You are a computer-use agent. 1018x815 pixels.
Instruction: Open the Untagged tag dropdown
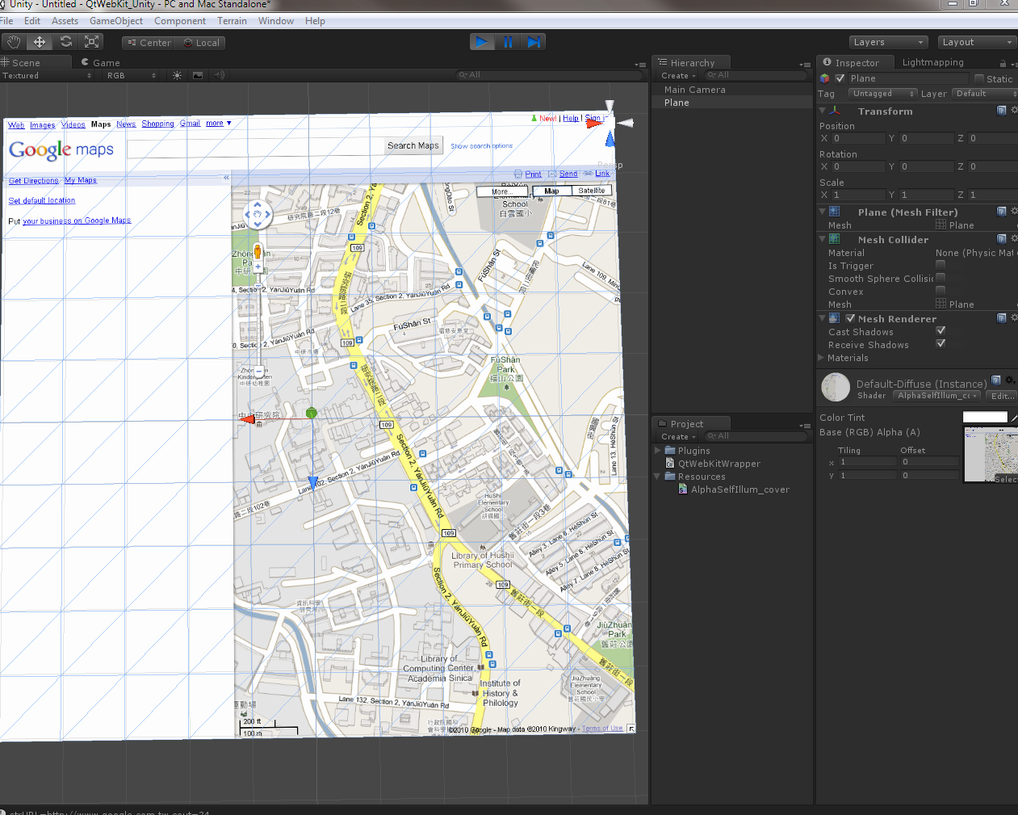[883, 94]
